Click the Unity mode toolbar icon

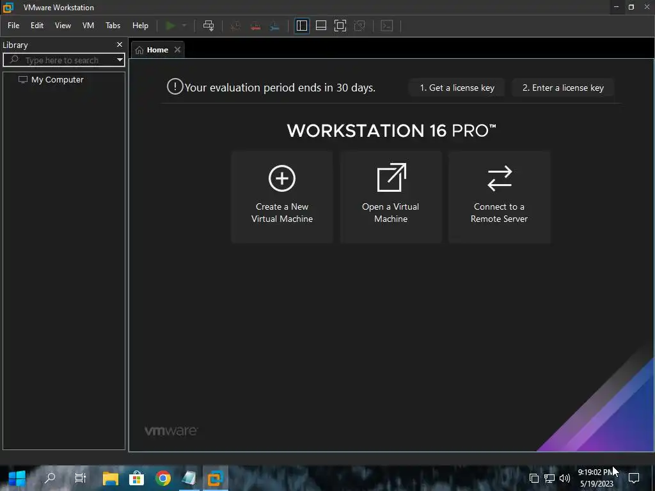coord(359,26)
